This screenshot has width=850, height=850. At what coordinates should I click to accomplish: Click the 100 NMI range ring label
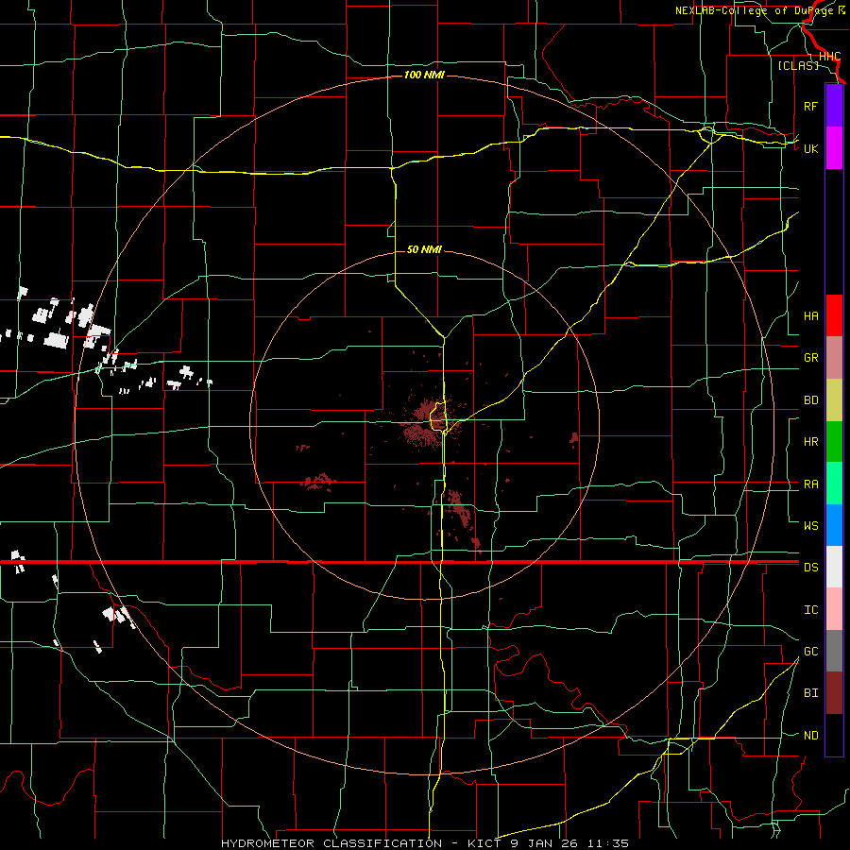(x=424, y=75)
